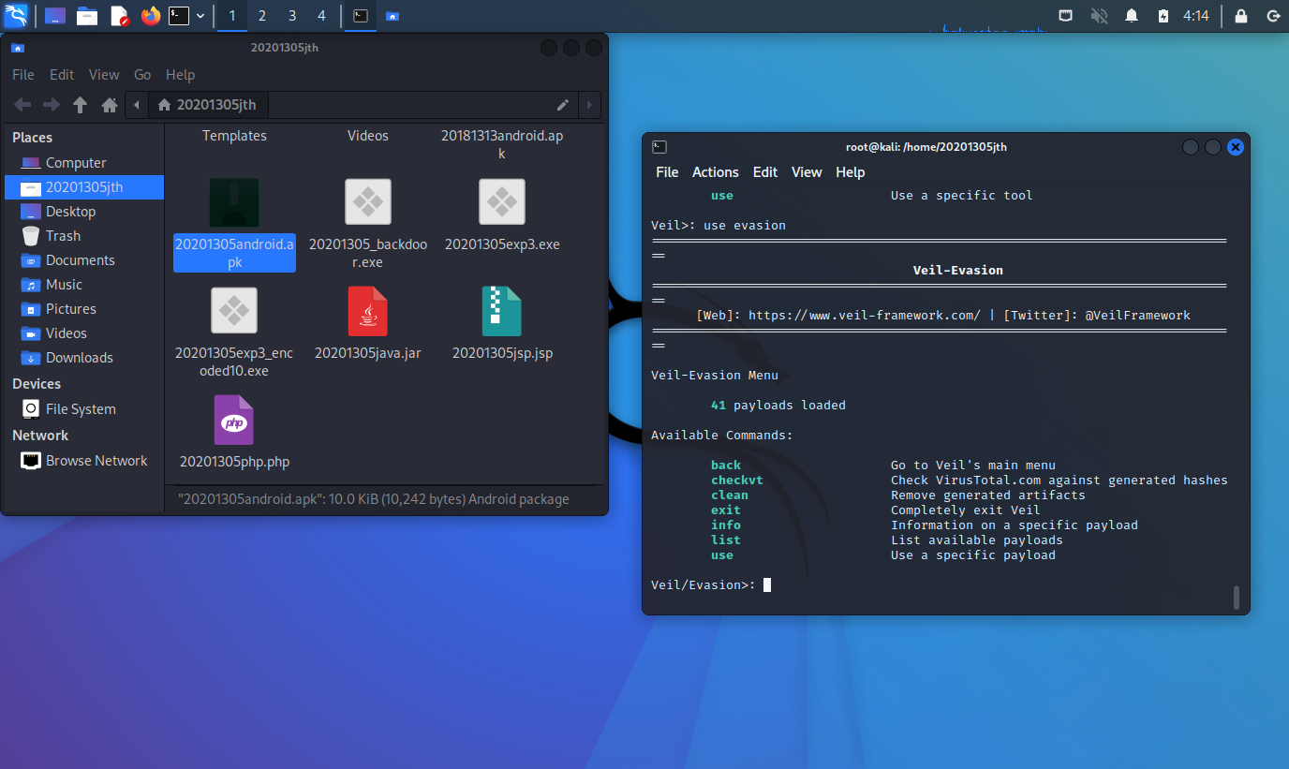Open the terminal's File menu
1289x769 pixels.
pyautogui.click(x=667, y=172)
